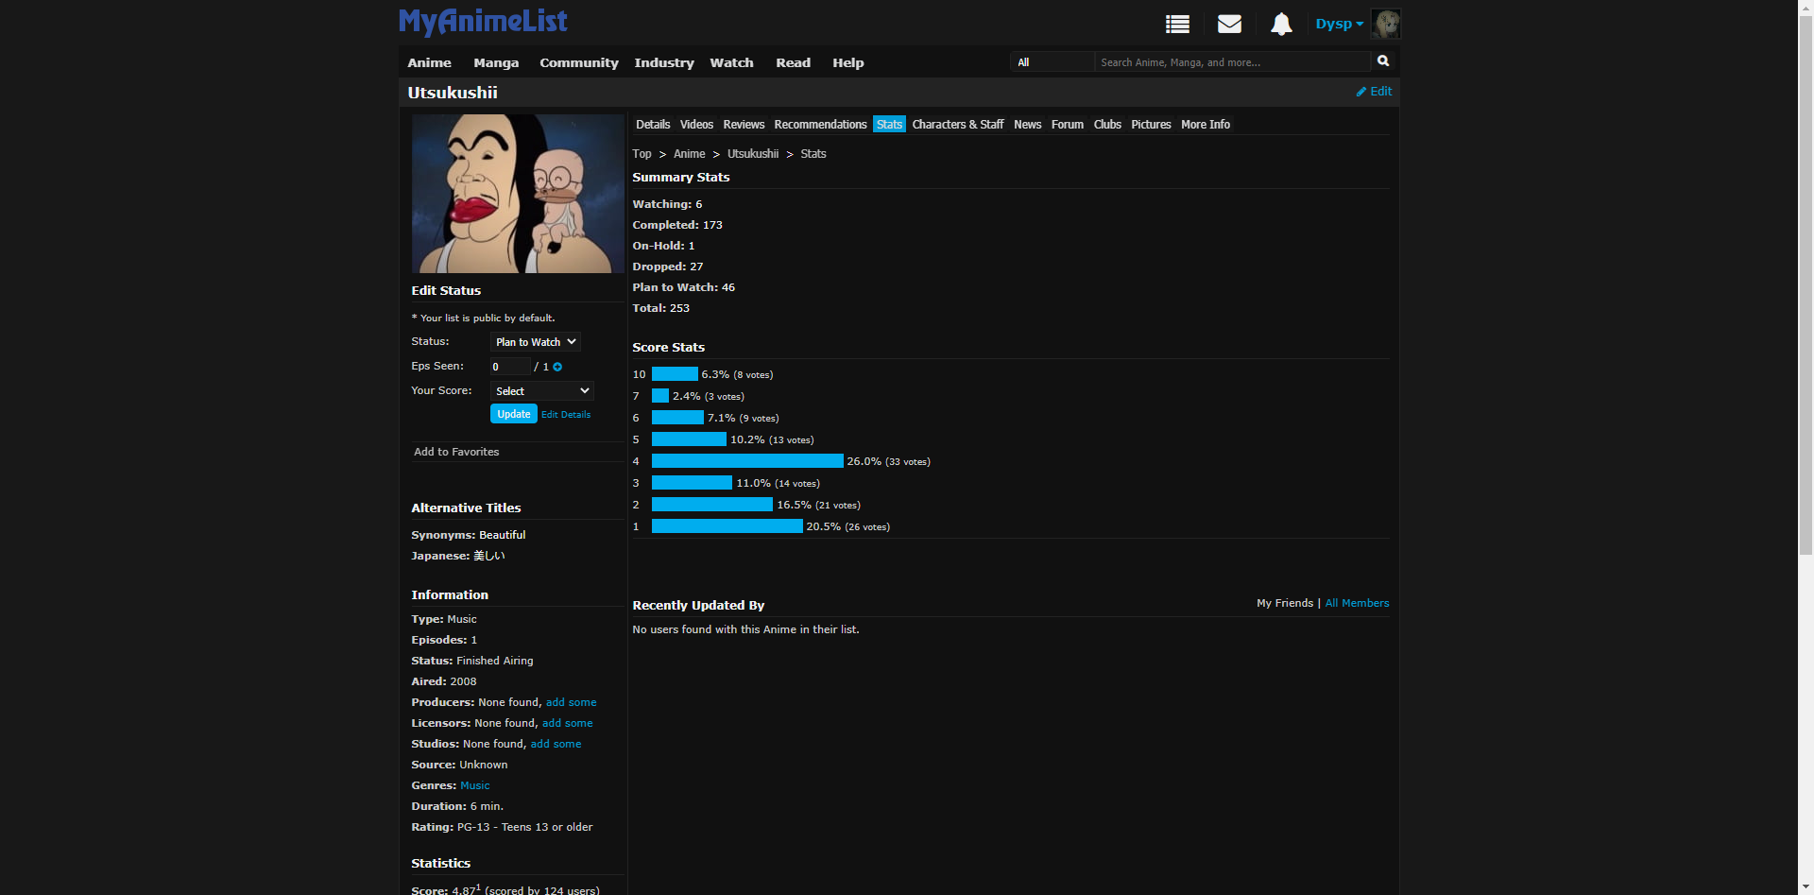
Task: Click the MyAnimeList logo
Action: pos(483,22)
